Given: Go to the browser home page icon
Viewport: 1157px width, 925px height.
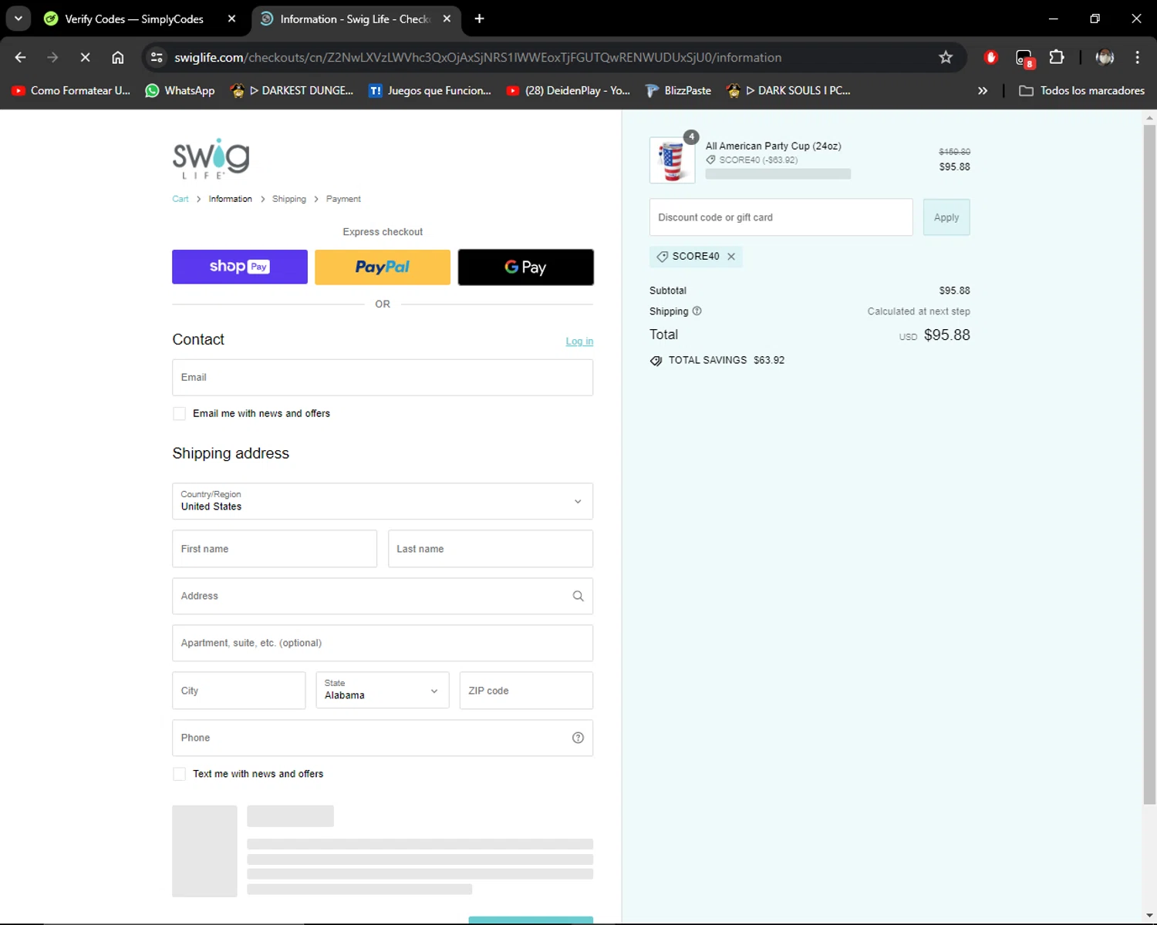Looking at the screenshot, I should click(x=117, y=57).
